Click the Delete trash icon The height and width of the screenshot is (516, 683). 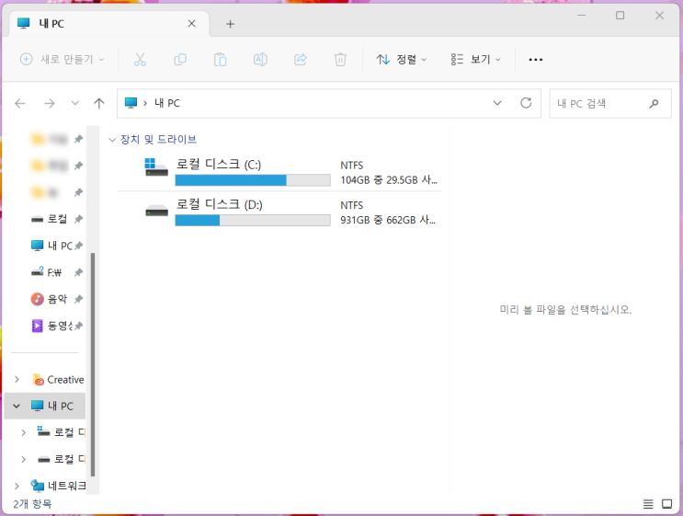pos(340,59)
